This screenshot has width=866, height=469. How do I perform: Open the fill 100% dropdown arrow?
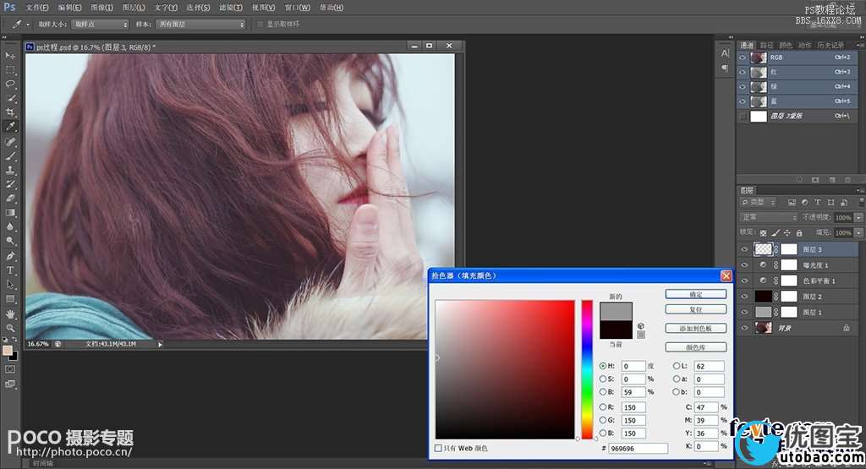859,233
